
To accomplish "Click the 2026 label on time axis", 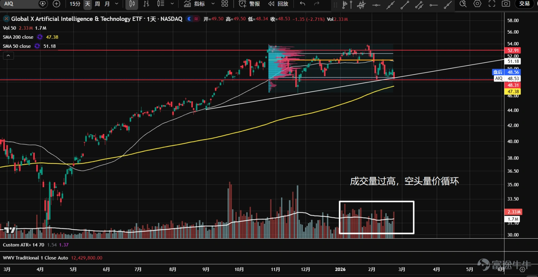I will click(x=340, y=269).
